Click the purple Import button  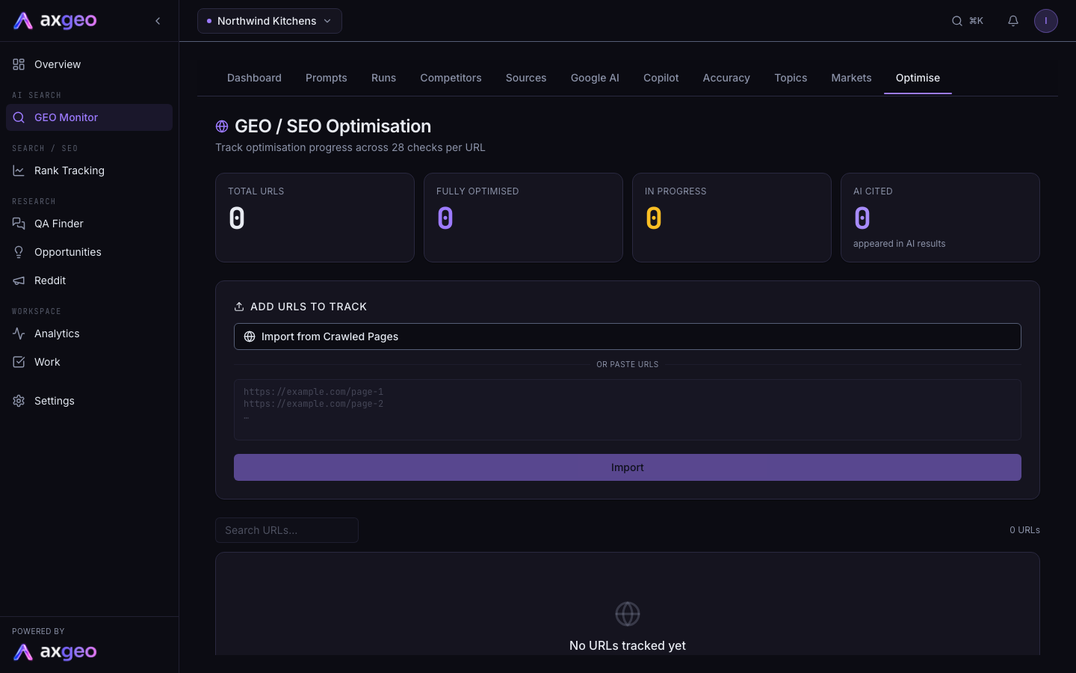(x=628, y=467)
